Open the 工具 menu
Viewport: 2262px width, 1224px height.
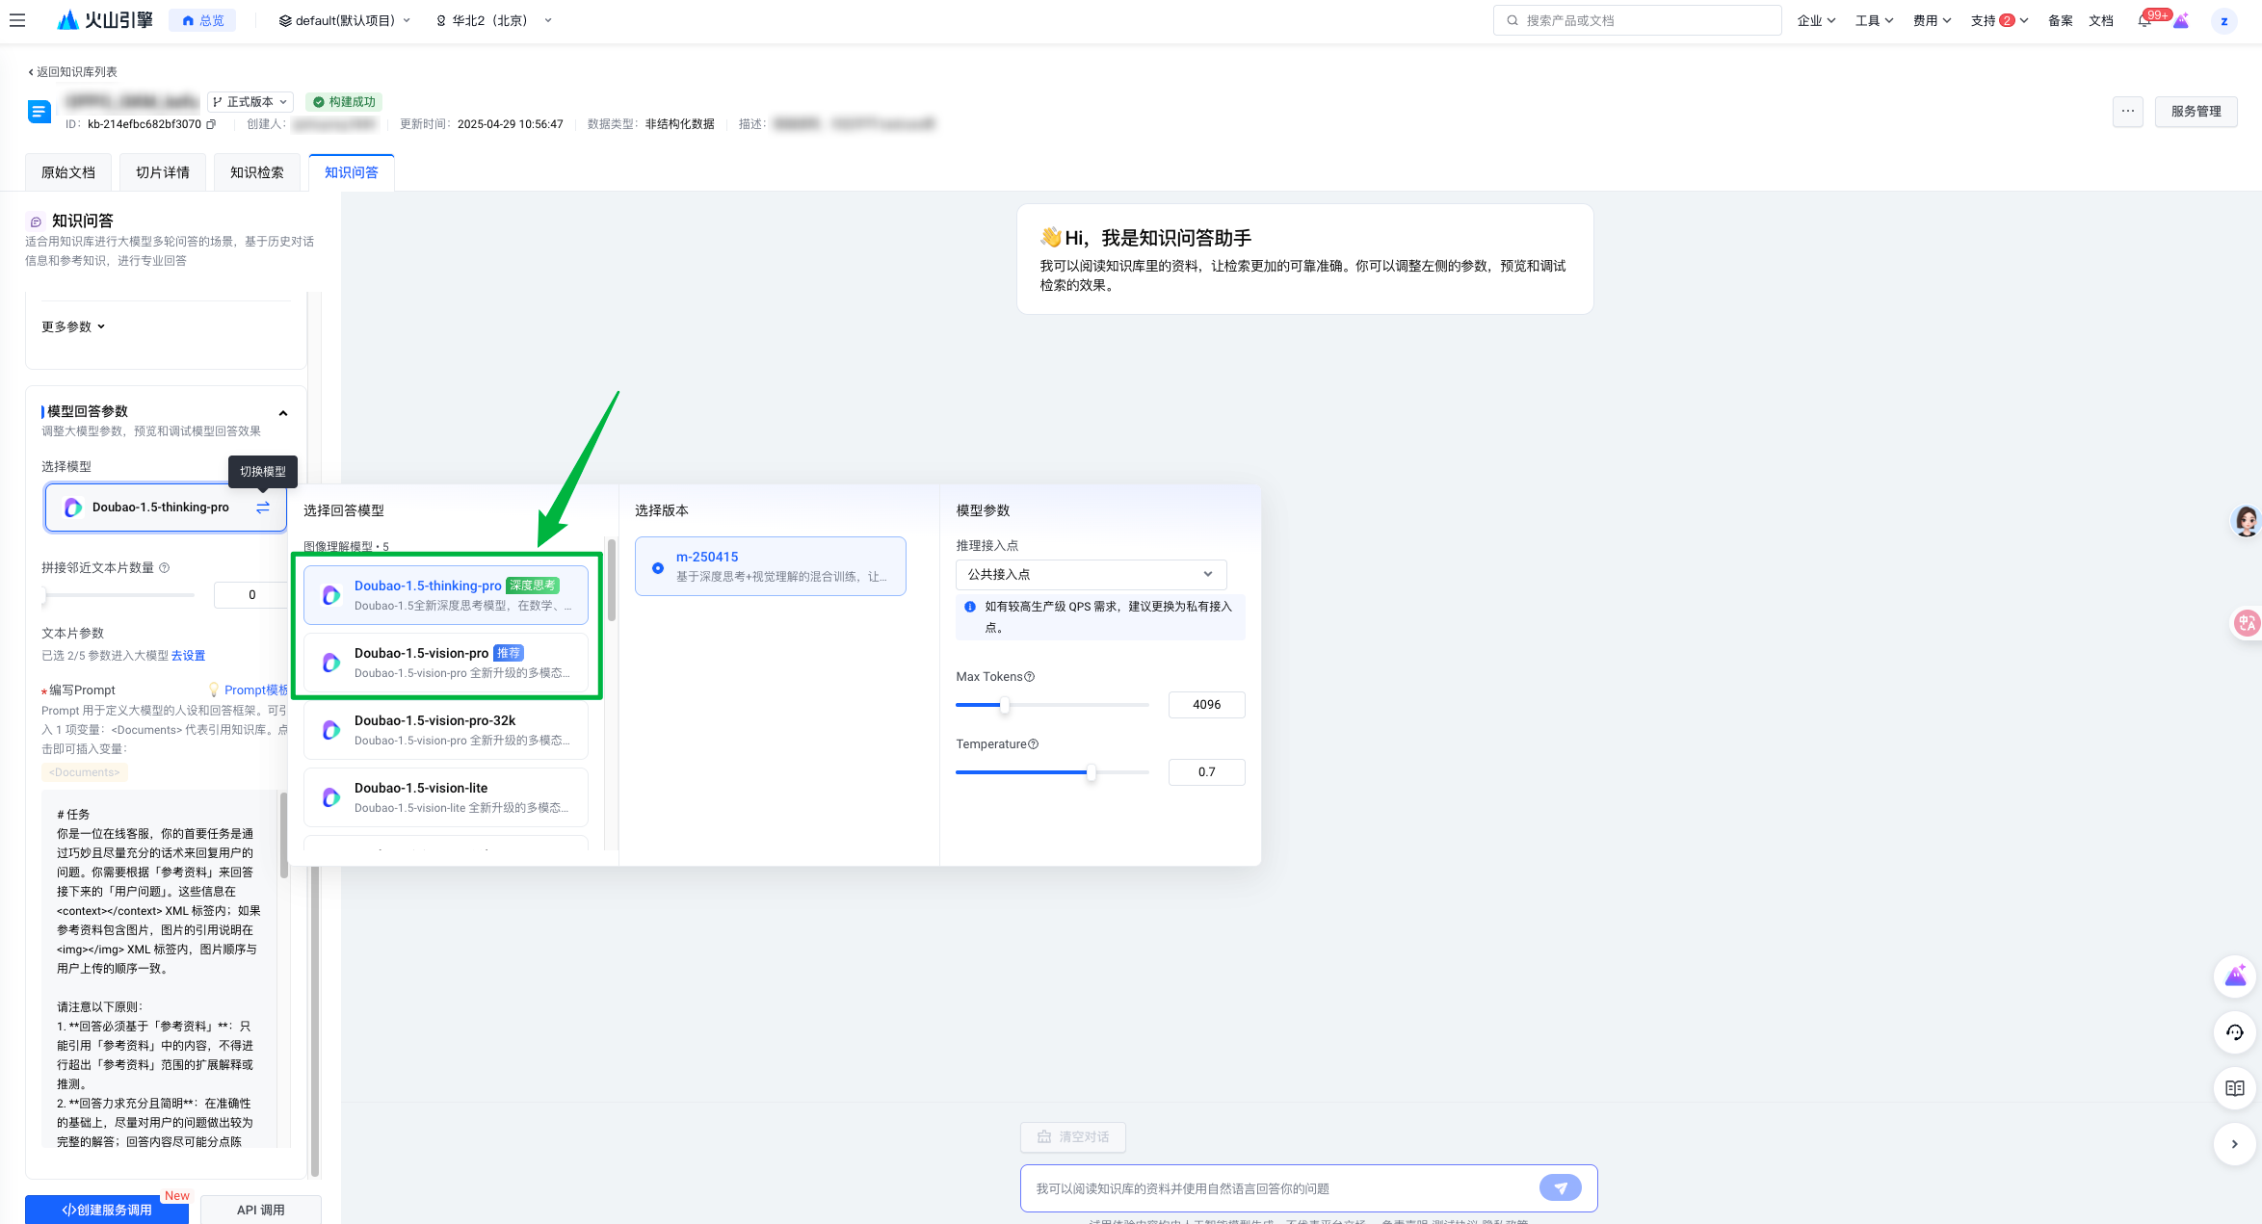(x=1874, y=20)
